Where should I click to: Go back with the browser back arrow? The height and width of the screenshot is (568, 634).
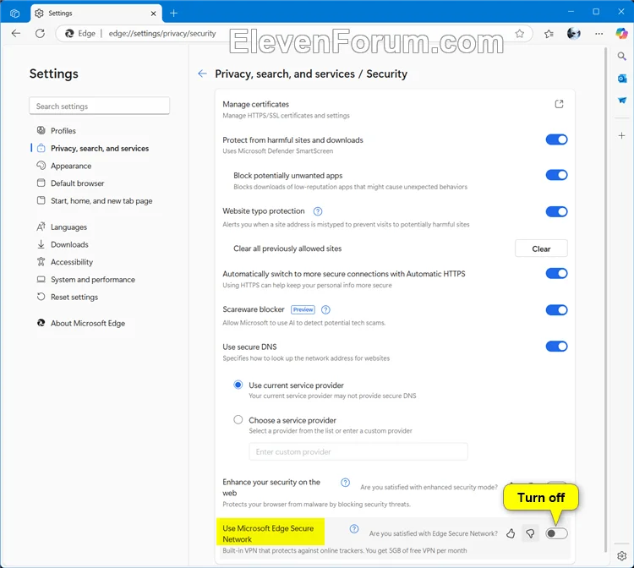click(x=16, y=34)
